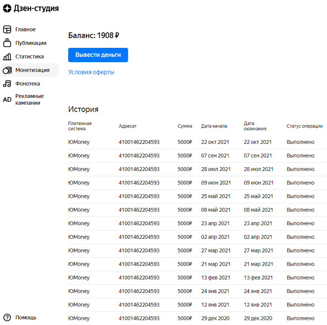The image size is (327, 325).
Task: Click start date 12 янв 2021
Action: pos(215,305)
